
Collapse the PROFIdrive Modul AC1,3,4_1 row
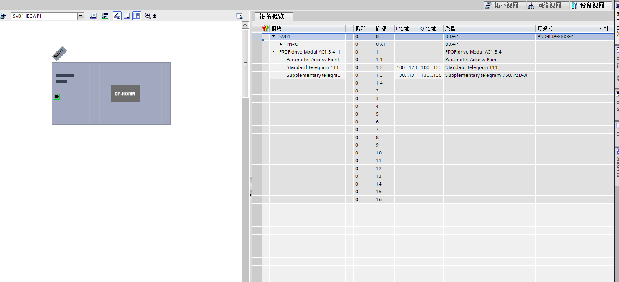pos(273,52)
